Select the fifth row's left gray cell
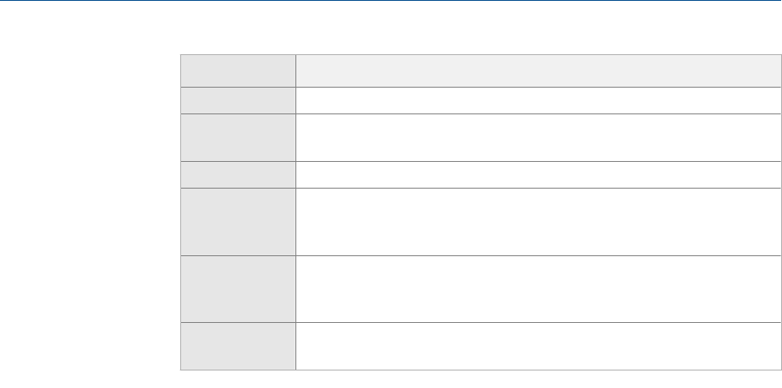This screenshot has width=782, height=388. [238, 220]
